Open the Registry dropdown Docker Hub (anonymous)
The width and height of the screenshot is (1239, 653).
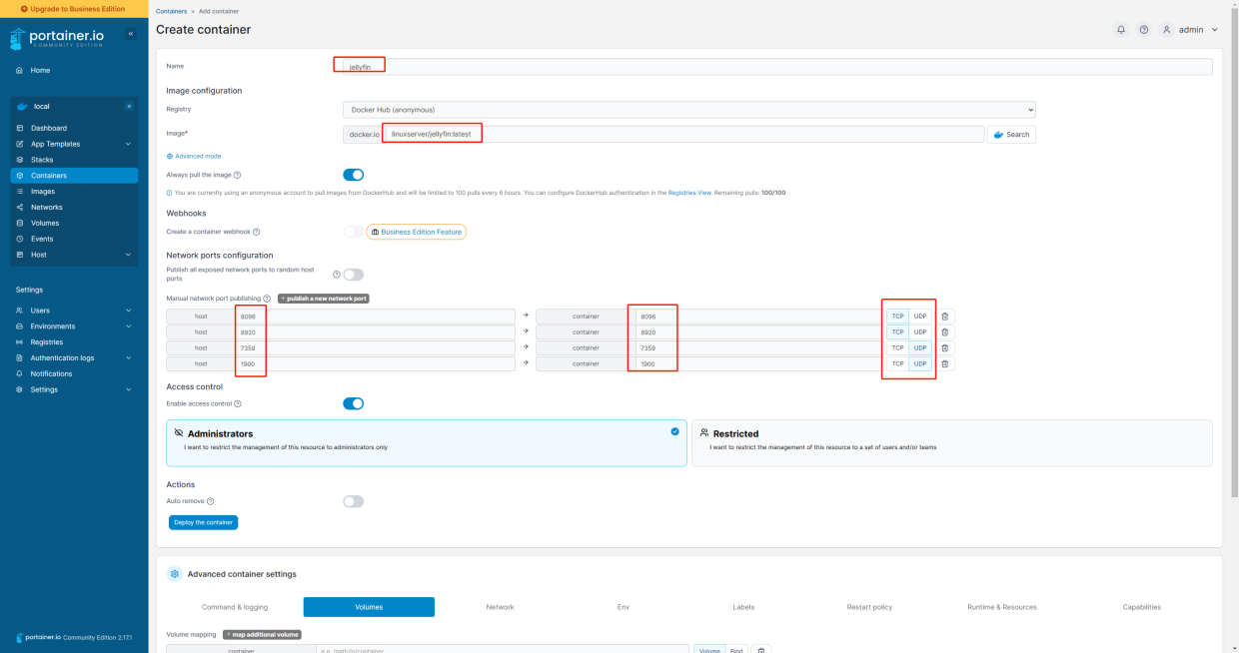pos(689,110)
